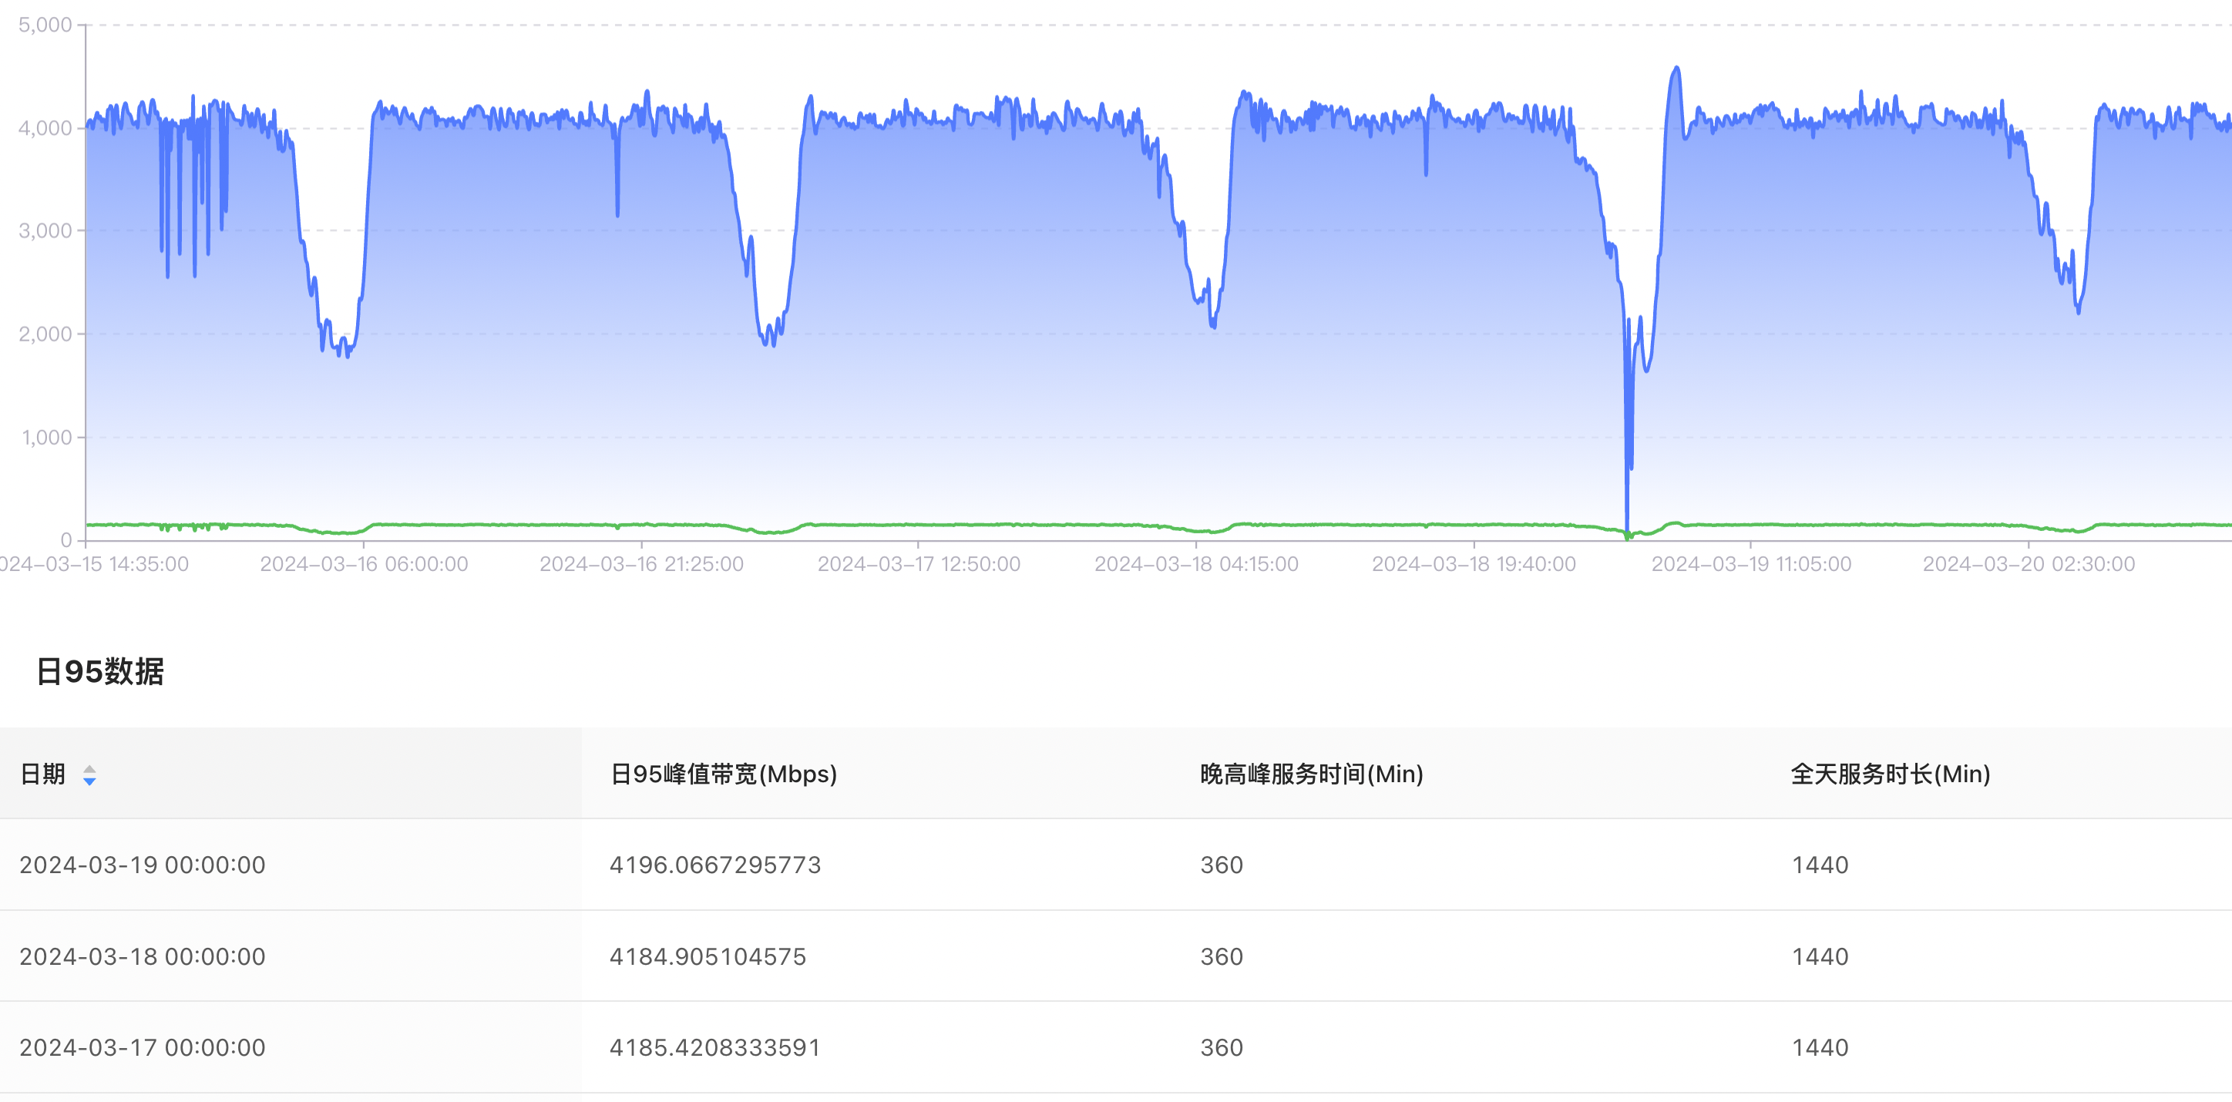Select the 2024-03-18 00:00:00 date cell
Screen dimensions: 2232x1102
(142, 956)
